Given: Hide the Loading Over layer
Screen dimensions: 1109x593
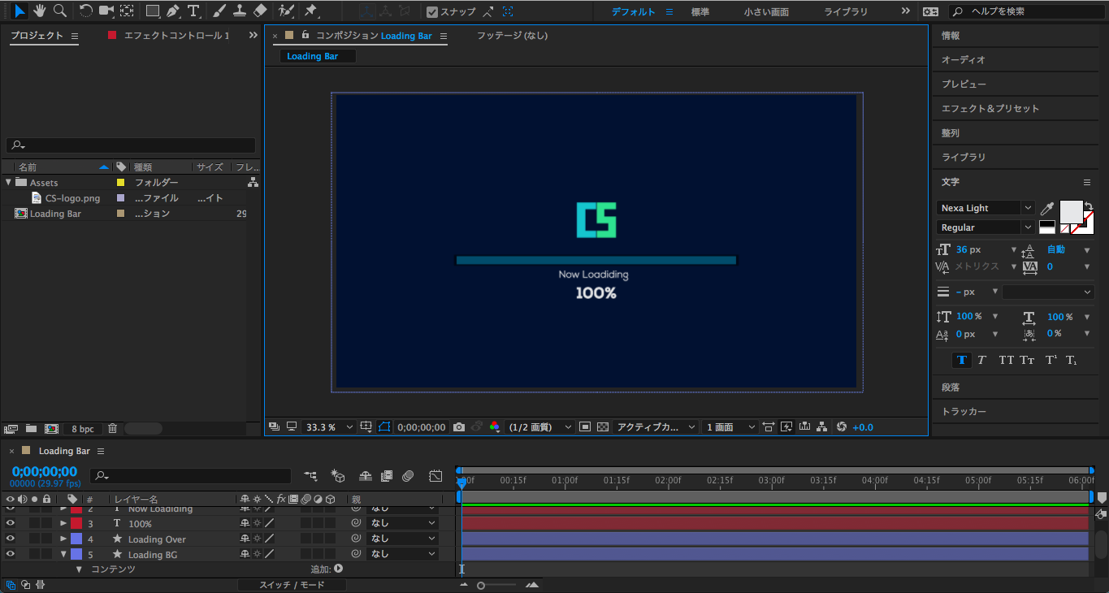Looking at the screenshot, I should pos(11,539).
